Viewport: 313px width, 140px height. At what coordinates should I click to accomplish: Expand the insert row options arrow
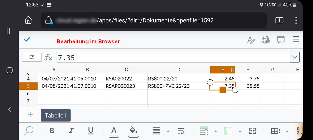216,131
